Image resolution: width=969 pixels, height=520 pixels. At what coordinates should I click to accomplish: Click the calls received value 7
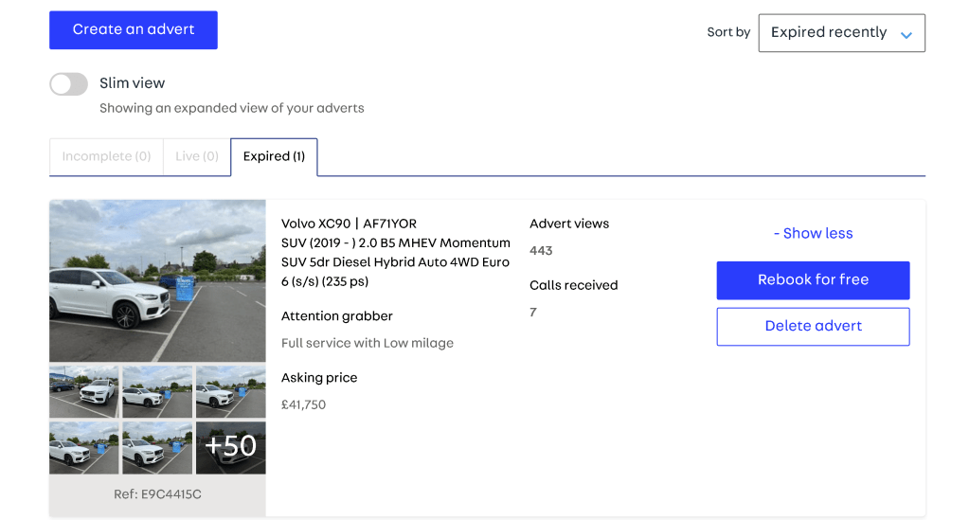[x=533, y=313]
